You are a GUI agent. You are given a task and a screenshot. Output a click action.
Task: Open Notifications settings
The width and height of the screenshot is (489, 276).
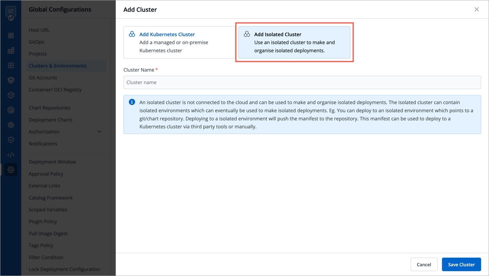(43, 143)
